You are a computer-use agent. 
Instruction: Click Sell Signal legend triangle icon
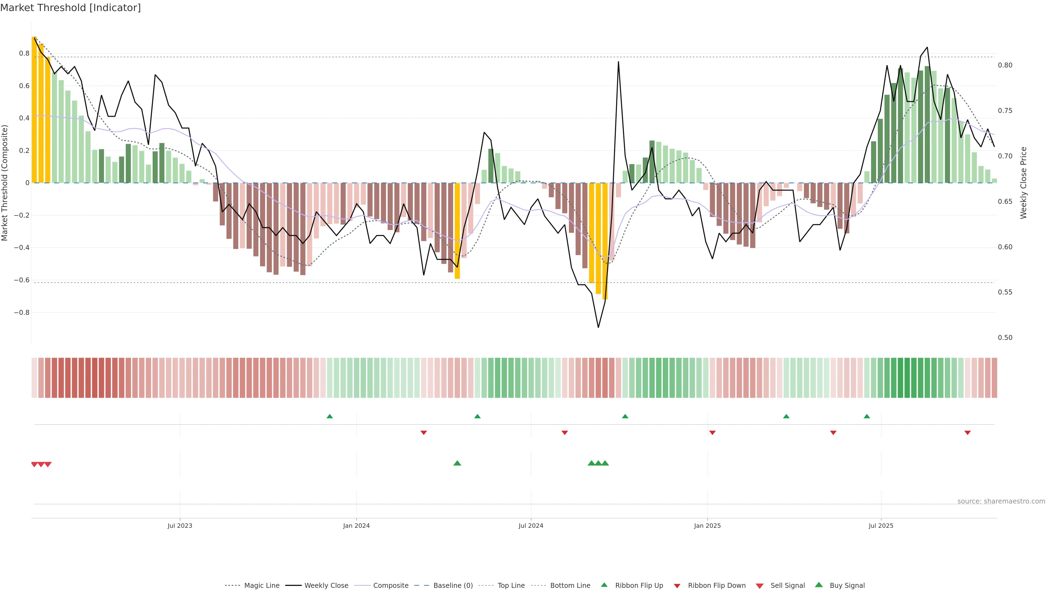[x=759, y=586]
